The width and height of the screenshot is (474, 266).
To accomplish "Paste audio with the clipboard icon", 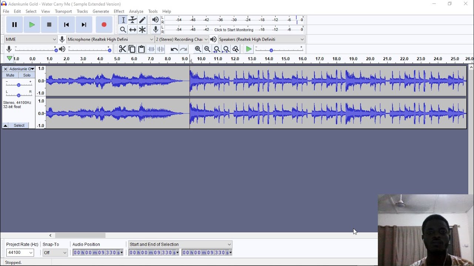I will tap(141, 49).
